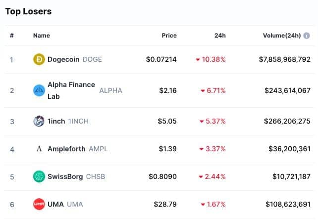Open the Ampleforth name link
318x220 pixels.
pos(66,149)
